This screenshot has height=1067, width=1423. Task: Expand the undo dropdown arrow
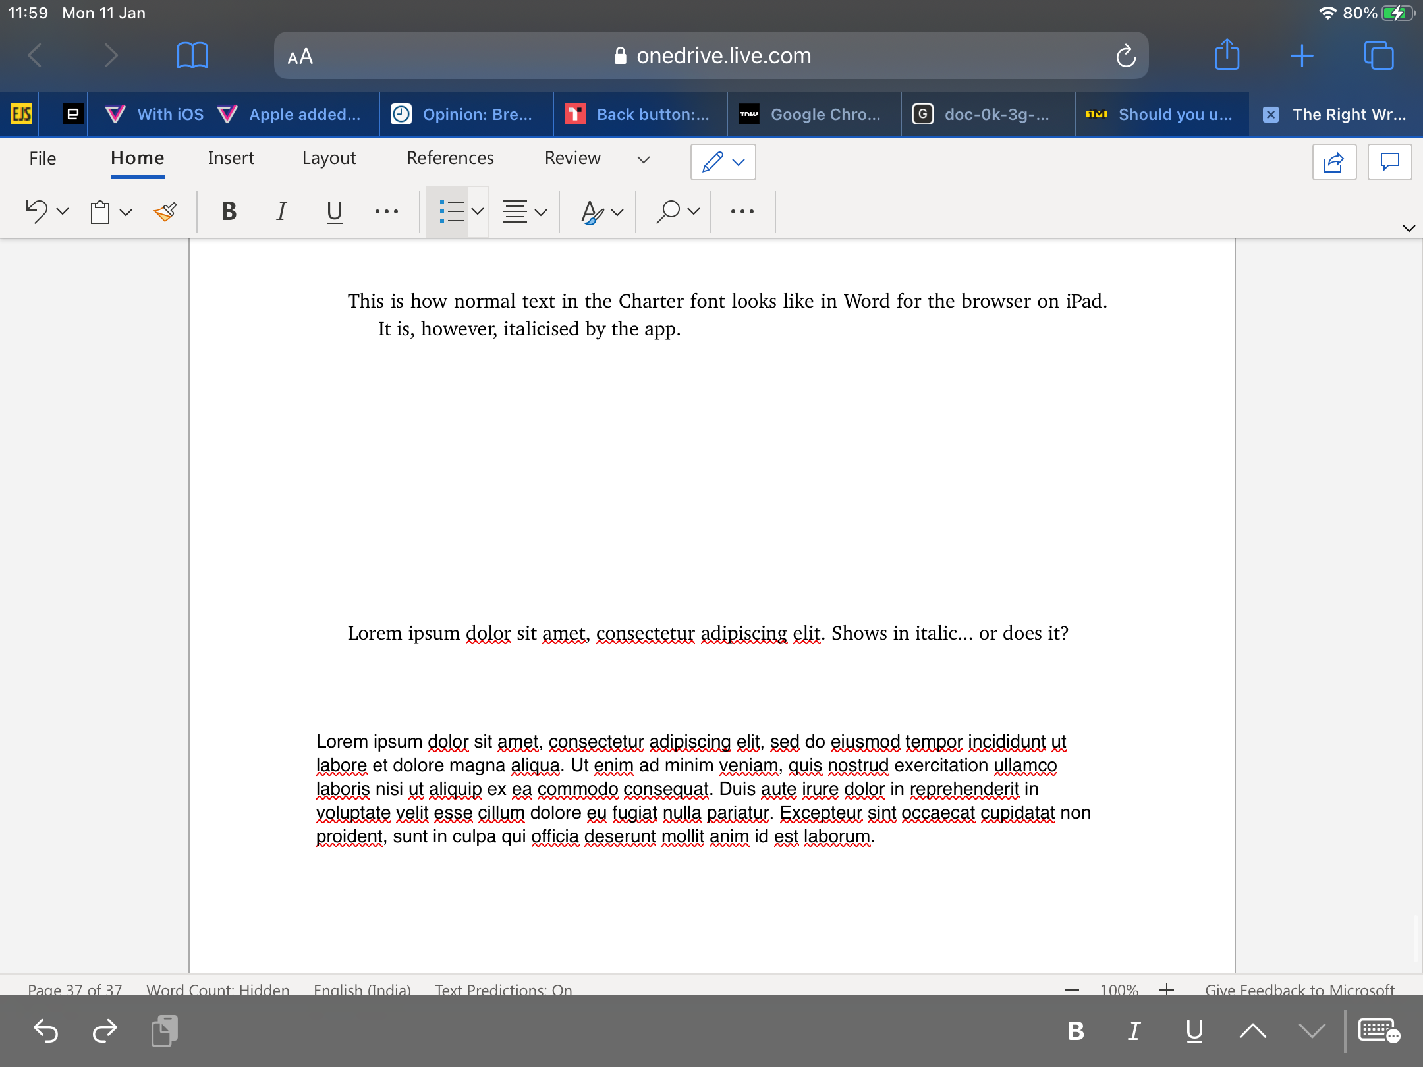point(63,212)
